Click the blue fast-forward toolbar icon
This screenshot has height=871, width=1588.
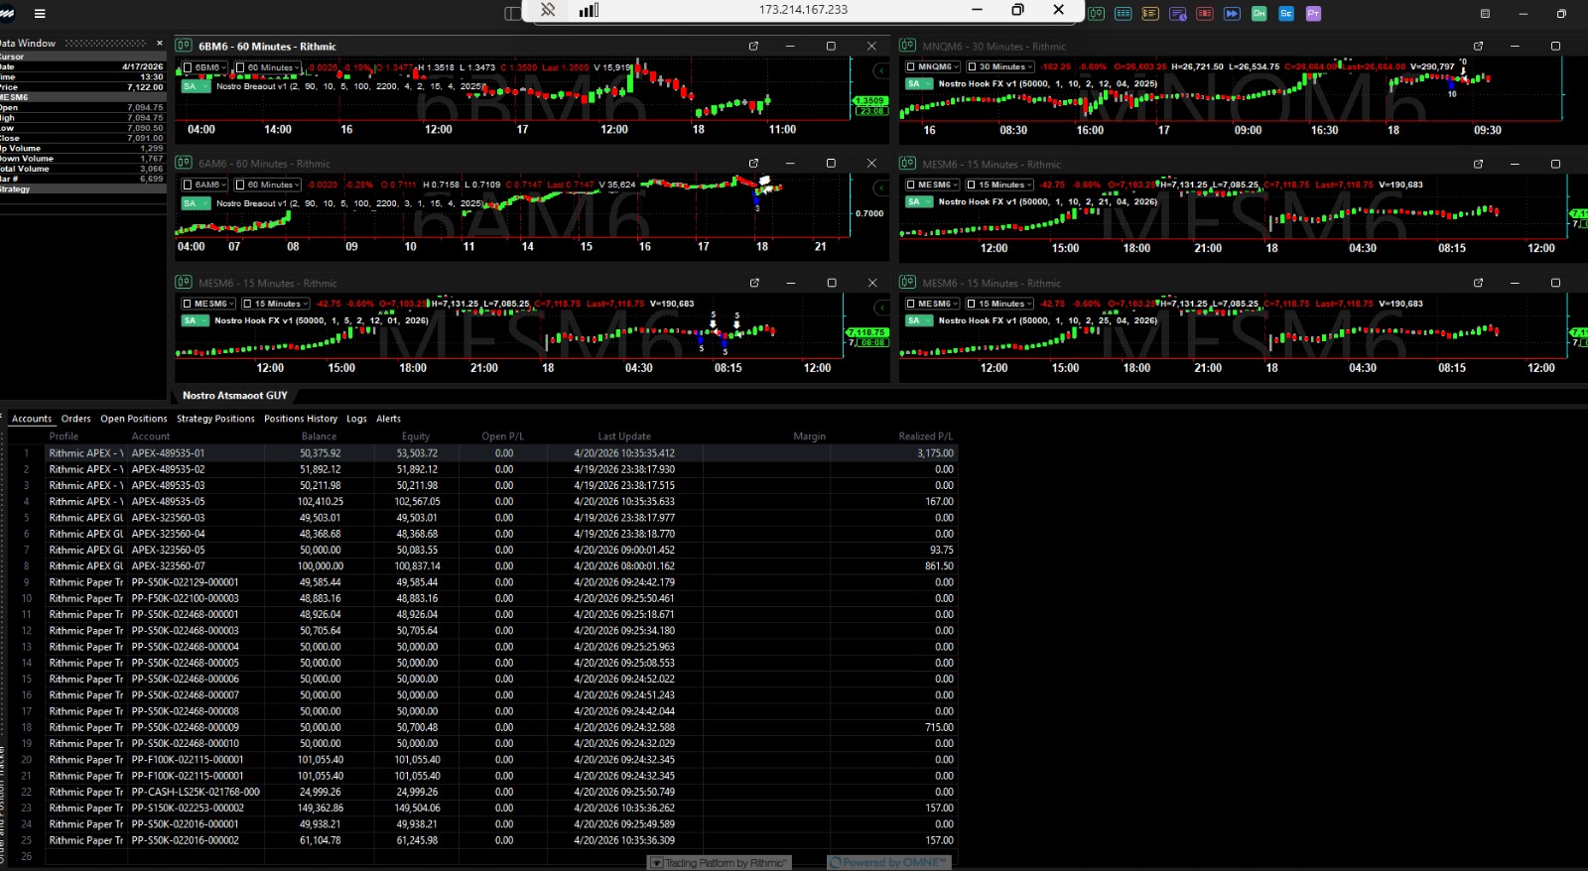coord(1232,14)
